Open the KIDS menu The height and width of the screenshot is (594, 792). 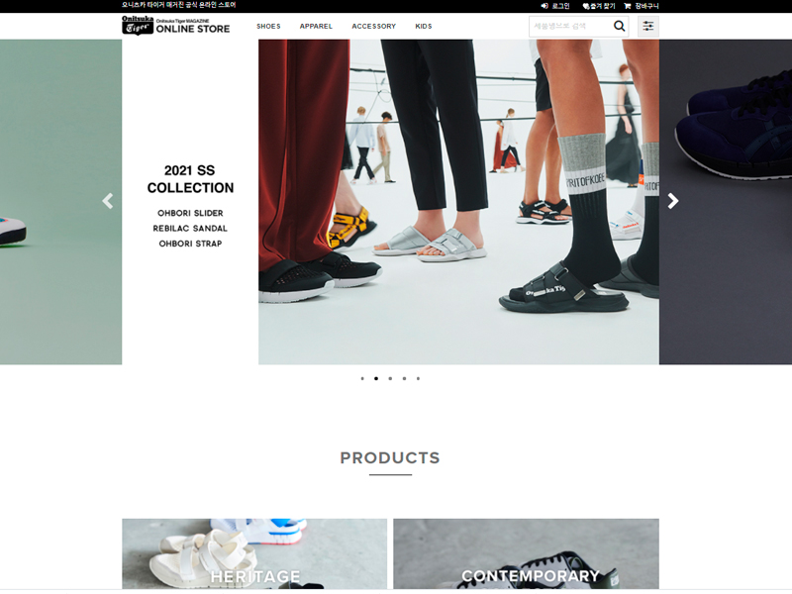point(424,27)
